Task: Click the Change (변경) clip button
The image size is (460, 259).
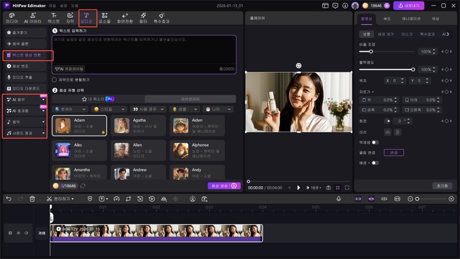Action: (394, 153)
